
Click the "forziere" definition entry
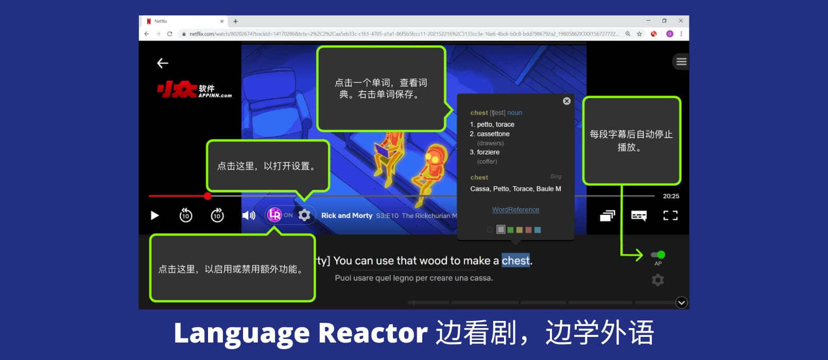pos(488,152)
